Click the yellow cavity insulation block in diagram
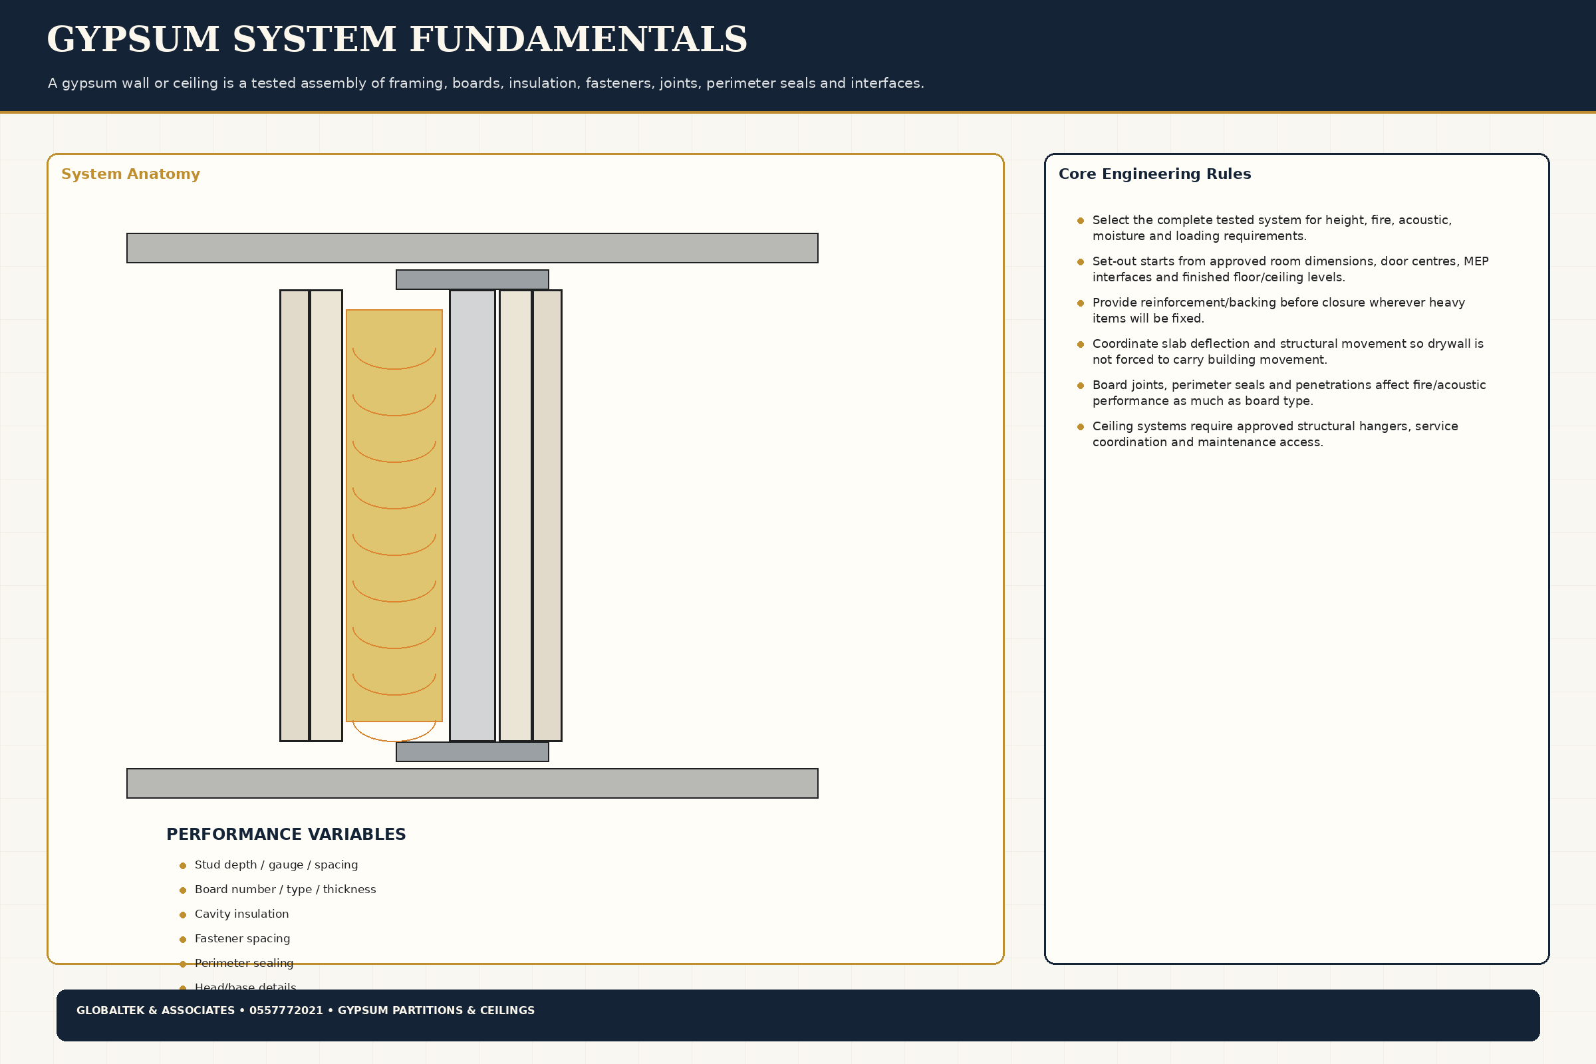 394,516
